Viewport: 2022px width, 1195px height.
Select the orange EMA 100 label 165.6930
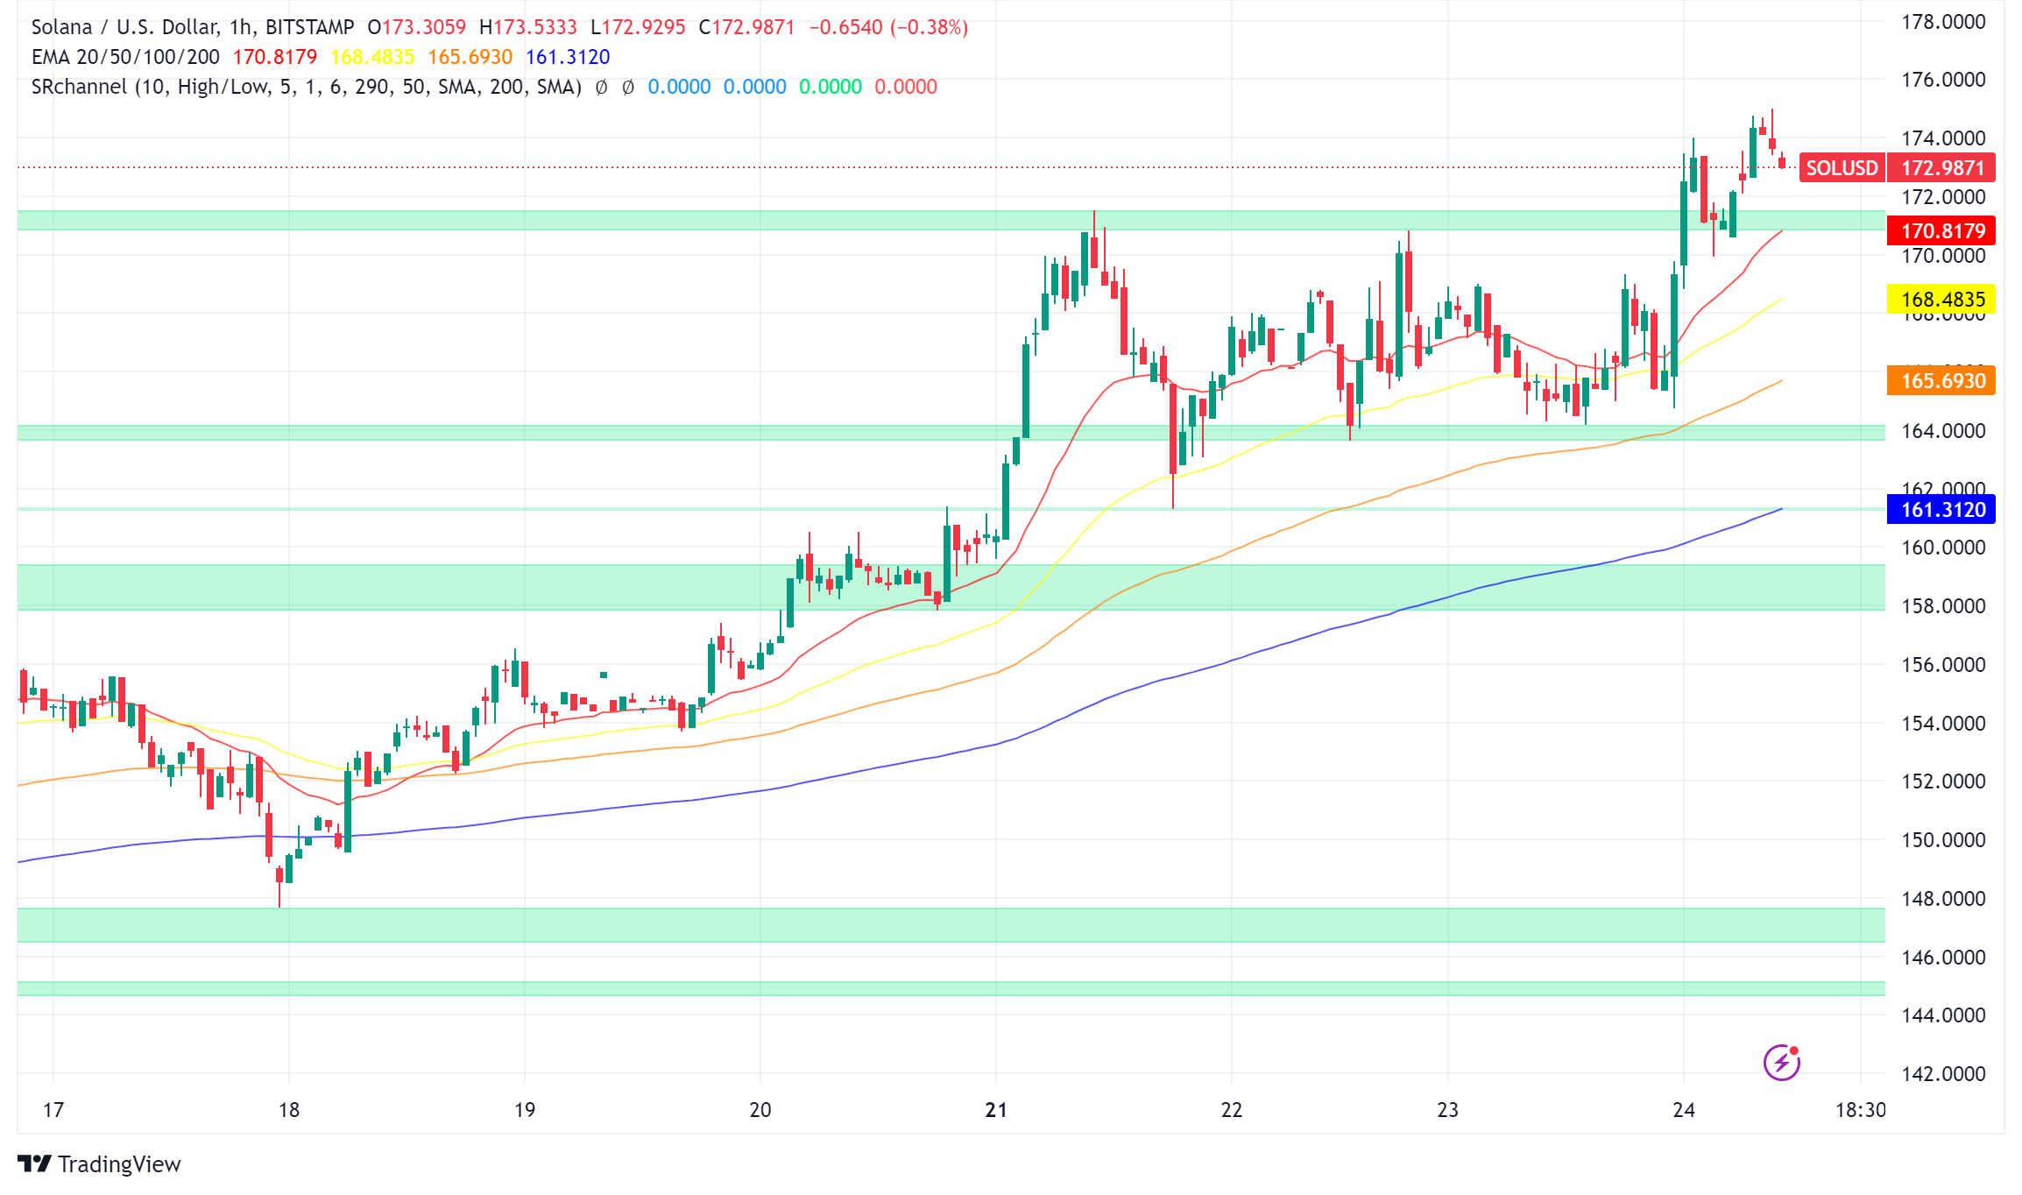coord(1941,380)
